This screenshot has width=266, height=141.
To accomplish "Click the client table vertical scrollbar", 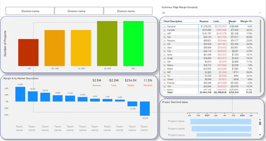I will pos(260,56).
